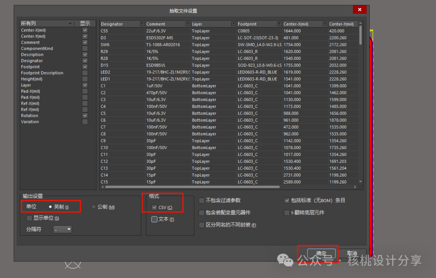Click the 显示 column header

pyautogui.click(x=85, y=23)
